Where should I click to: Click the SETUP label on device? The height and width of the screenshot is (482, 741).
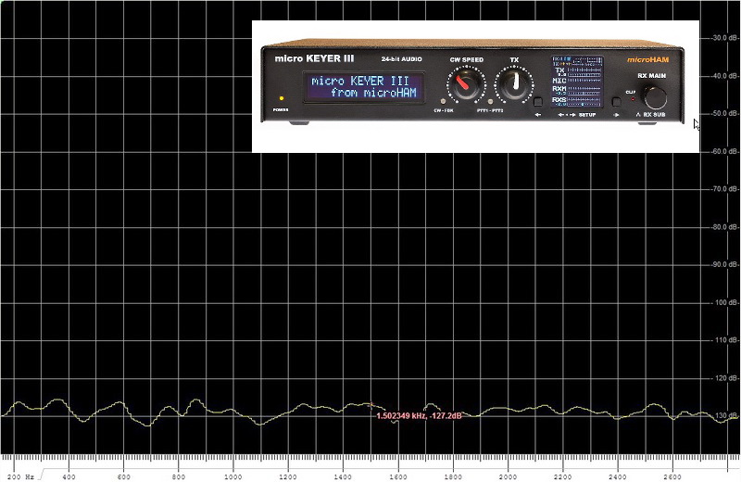click(587, 115)
